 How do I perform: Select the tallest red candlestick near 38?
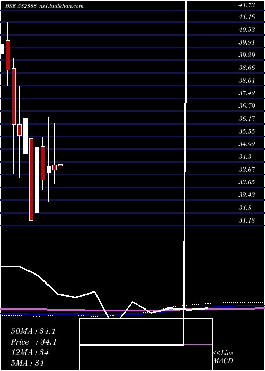click(x=14, y=96)
